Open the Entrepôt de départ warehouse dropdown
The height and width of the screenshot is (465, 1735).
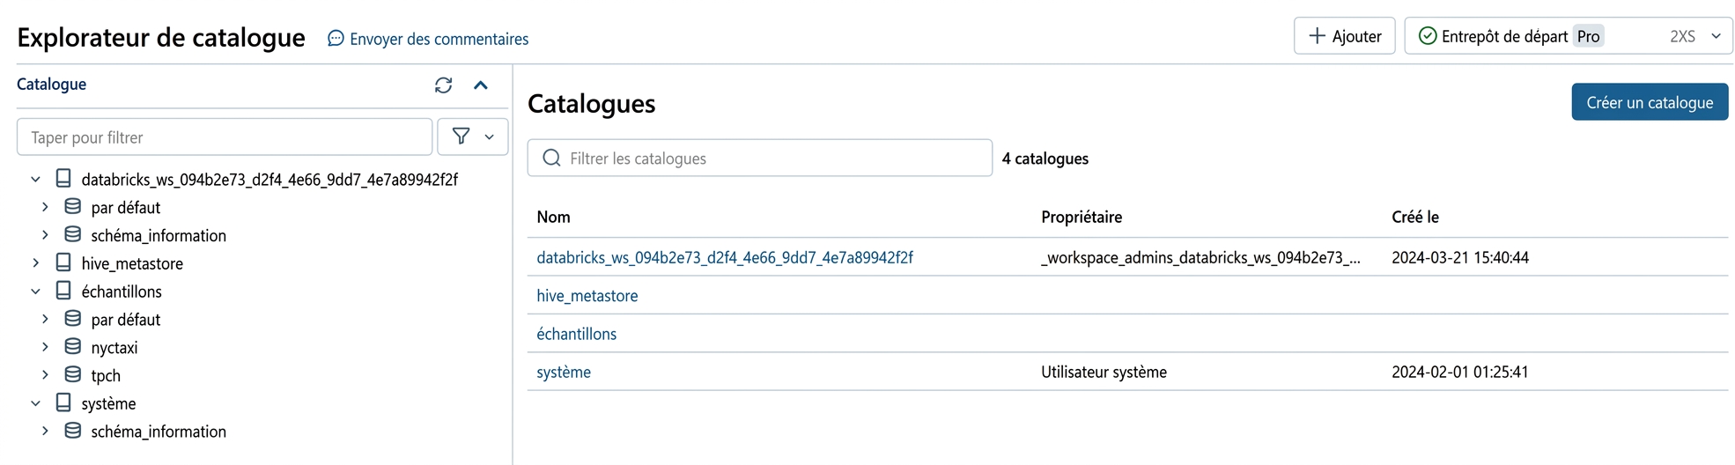(1568, 36)
